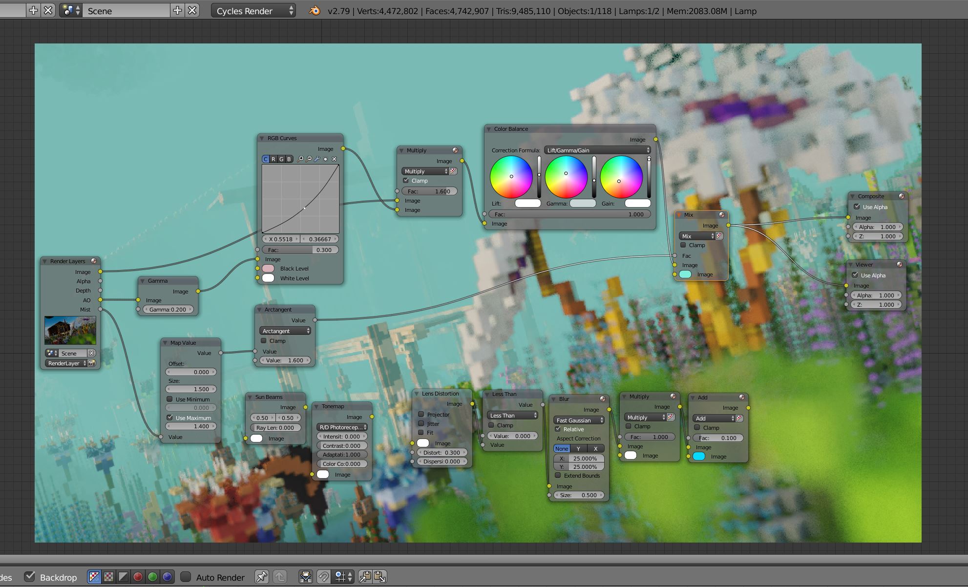Toggle the Backdrop checkbox
The width and height of the screenshot is (968, 587).
click(30, 577)
